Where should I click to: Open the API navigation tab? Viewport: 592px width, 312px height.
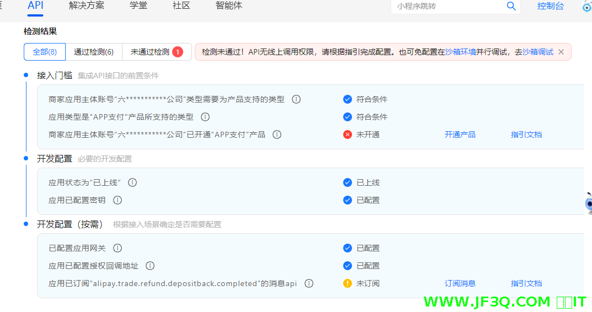(x=35, y=6)
